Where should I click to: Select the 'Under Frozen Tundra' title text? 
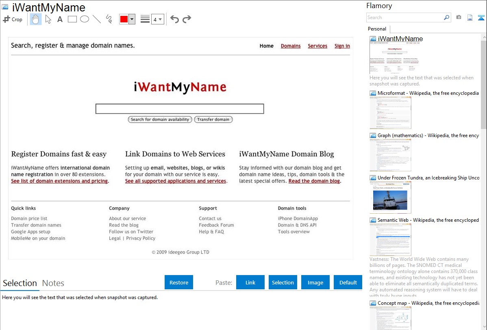click(428, 178)
